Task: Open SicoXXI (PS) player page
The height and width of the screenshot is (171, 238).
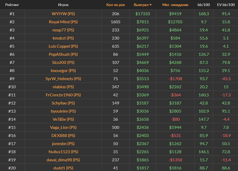Action: point(63,63)
